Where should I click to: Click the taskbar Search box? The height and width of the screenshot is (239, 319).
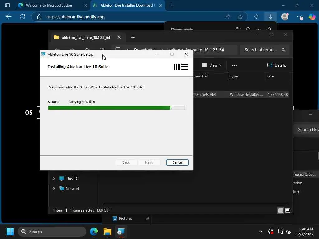pyautogui.click(x=52, y=232)
